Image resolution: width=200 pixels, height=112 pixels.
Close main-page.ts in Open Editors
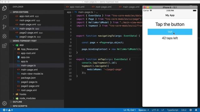click(x=14, y=29)
